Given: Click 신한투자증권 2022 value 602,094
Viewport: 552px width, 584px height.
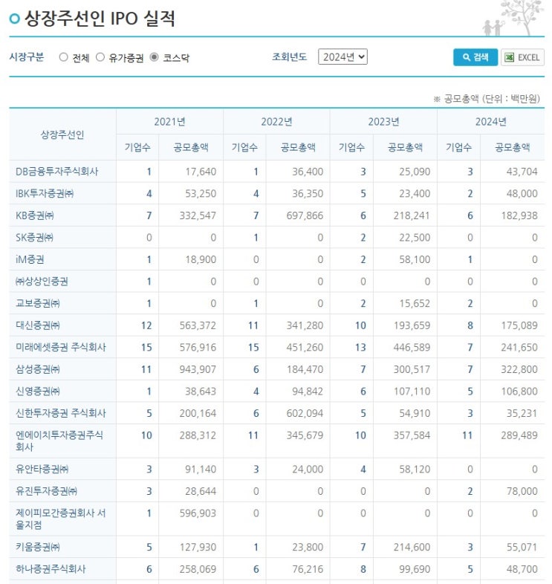Looking at the screenshot, I should [305, 413].
